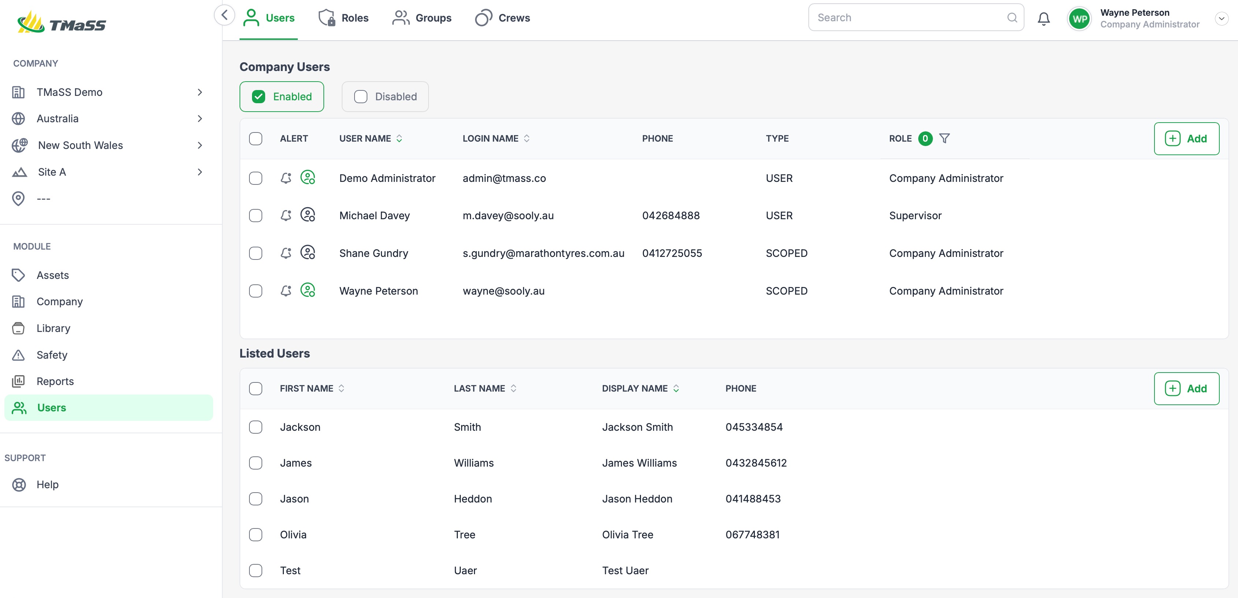Viewport: 1238px width, 598px height.
Task: Click alert bell icon for Michael Davey
Action: tap(286, 216)
